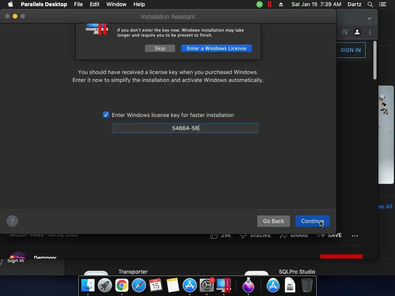
Task: Click the browser vertical scrollbar
Action: click(375, 60)
